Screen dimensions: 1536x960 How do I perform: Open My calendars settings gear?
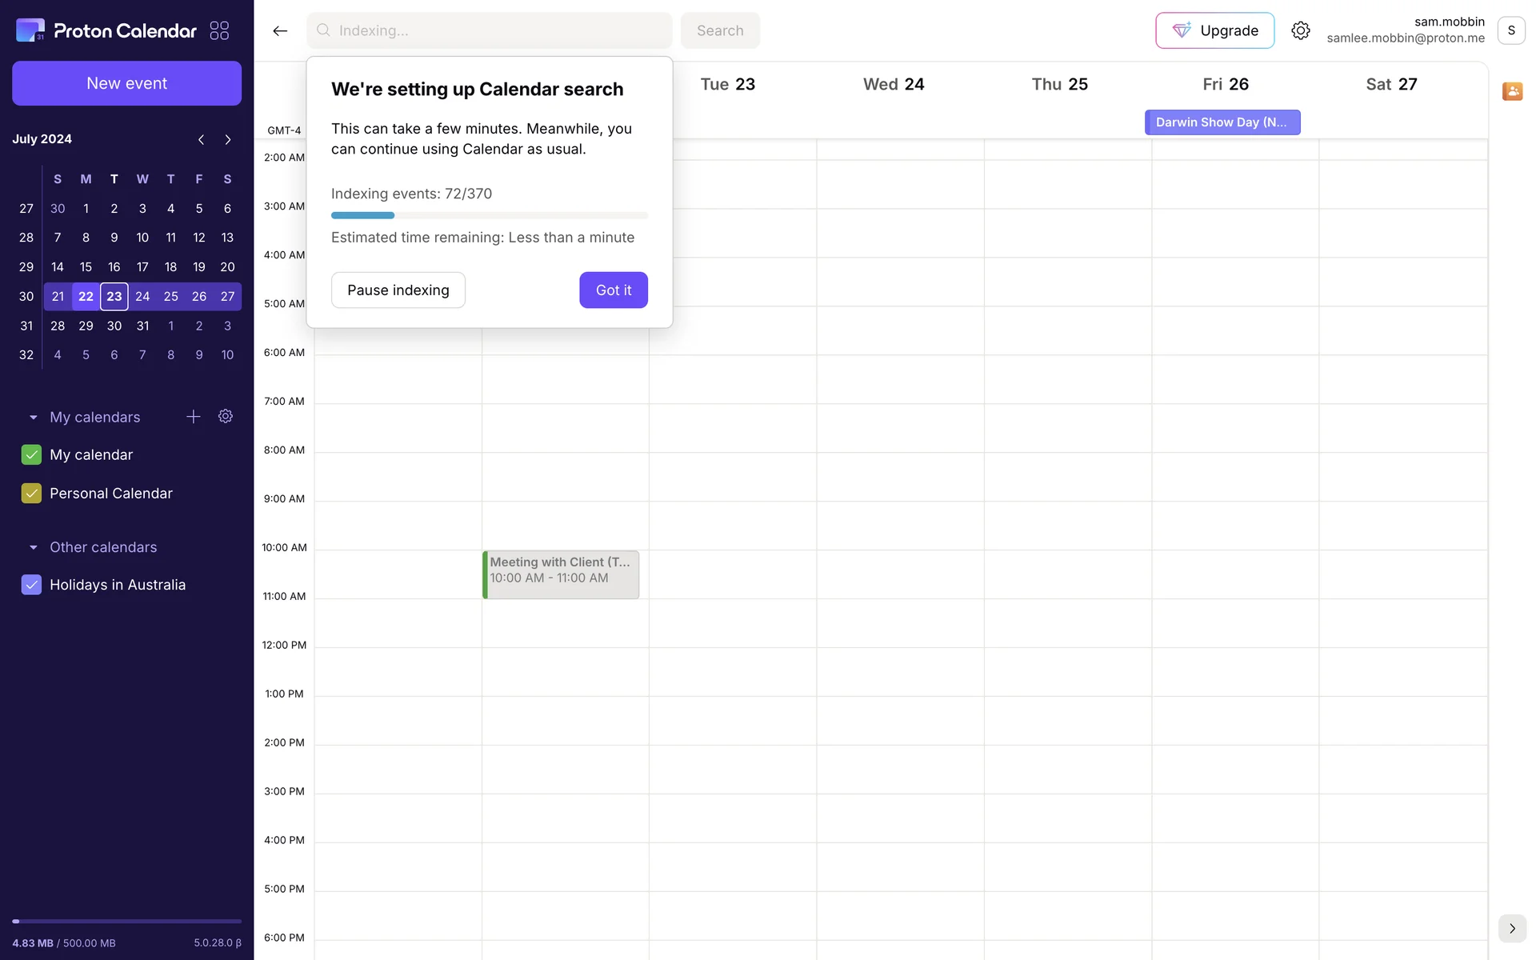[226, 416]
